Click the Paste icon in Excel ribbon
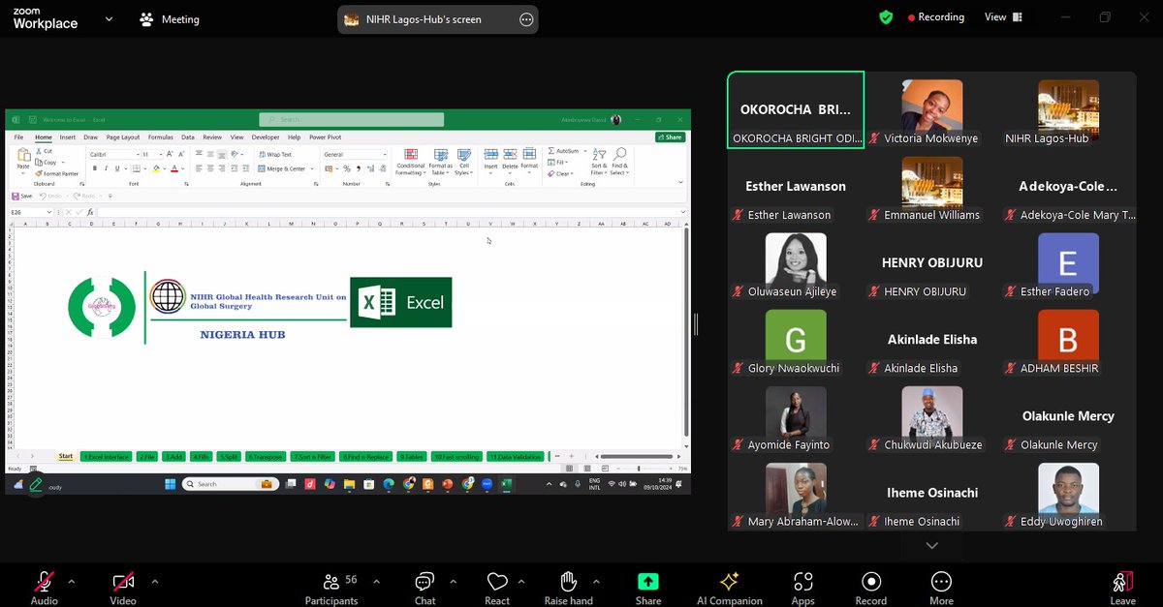This screenshot has height=607, width=1163. coord(23,157)
